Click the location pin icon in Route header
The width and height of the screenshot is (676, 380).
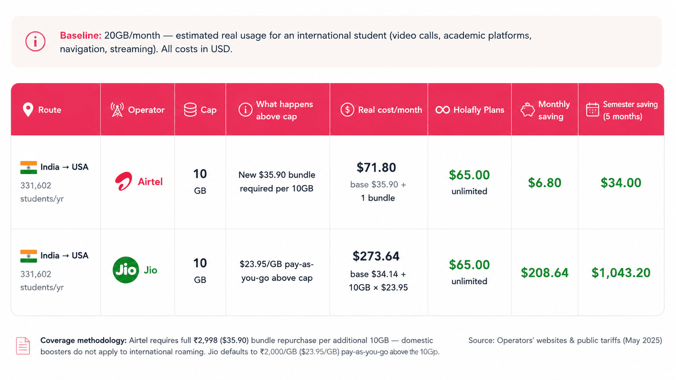pos(28,110)
